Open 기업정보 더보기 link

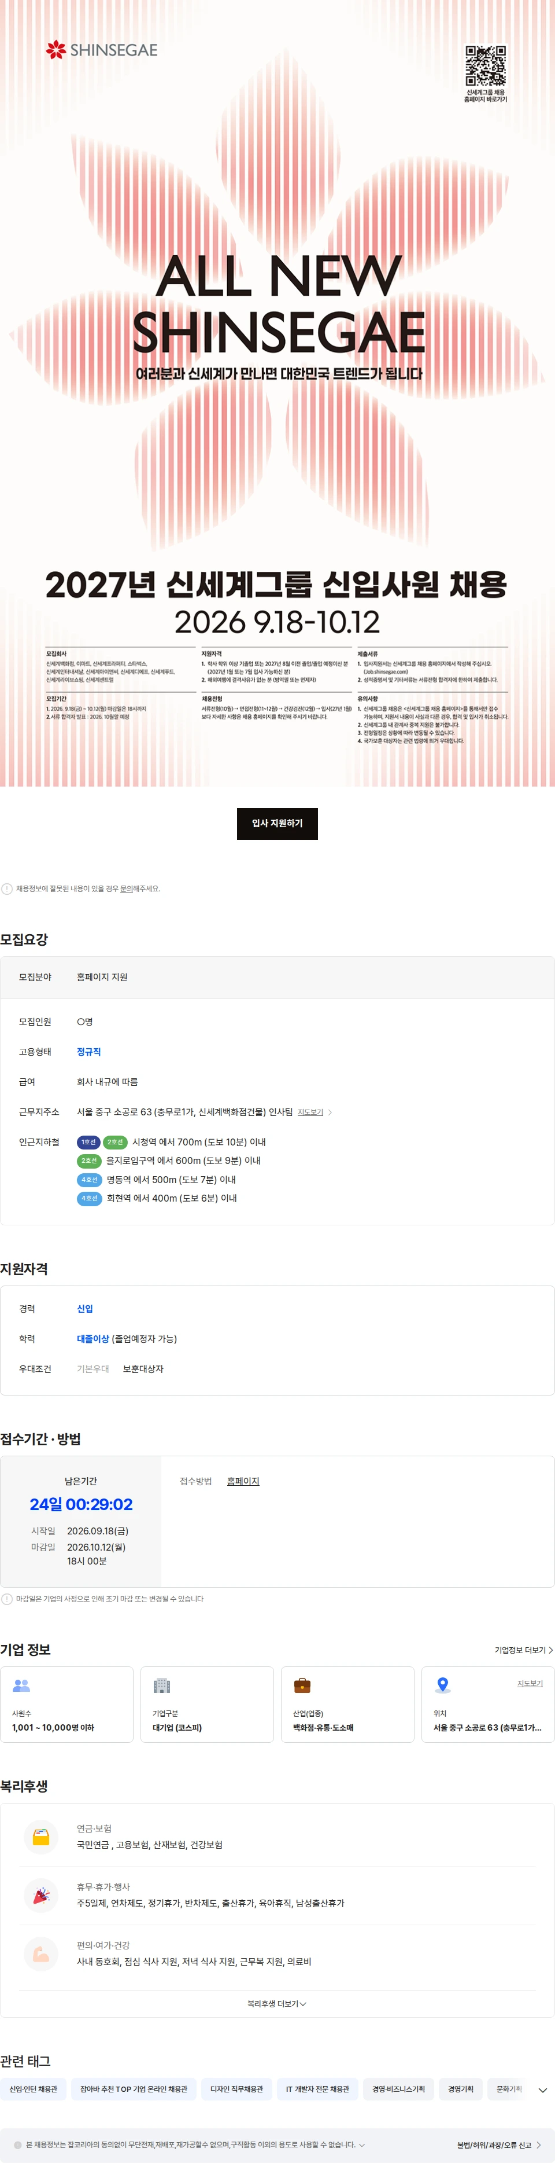(x=523, y=1650)
